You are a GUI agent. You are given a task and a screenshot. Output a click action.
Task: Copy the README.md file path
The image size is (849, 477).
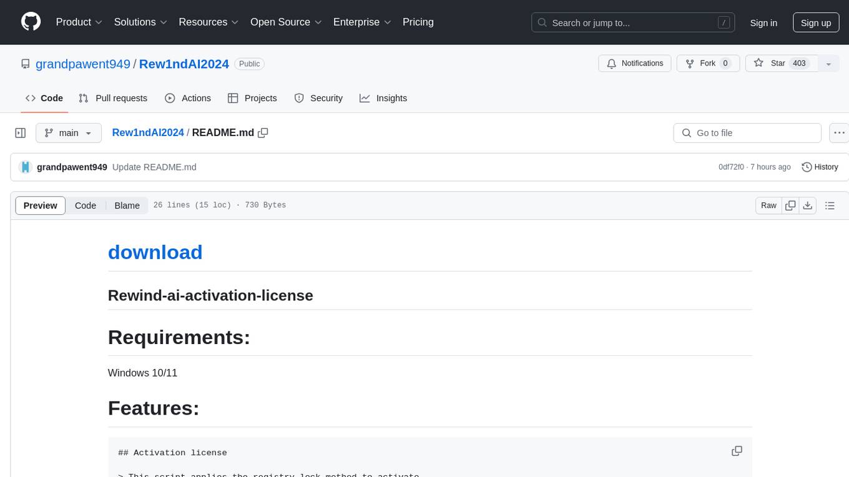(263, 132)
